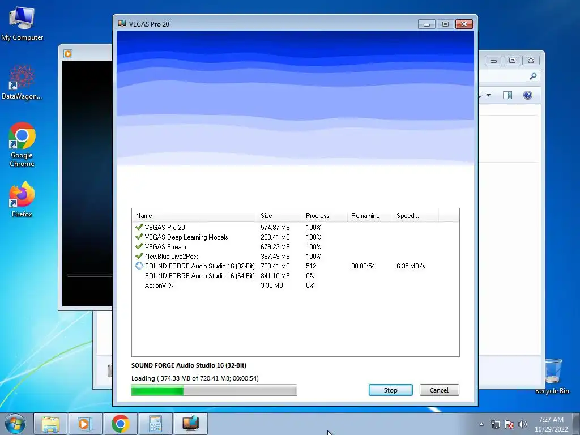
Task: Open the Firefox desktop shortcut
Action: coord(22,200)
